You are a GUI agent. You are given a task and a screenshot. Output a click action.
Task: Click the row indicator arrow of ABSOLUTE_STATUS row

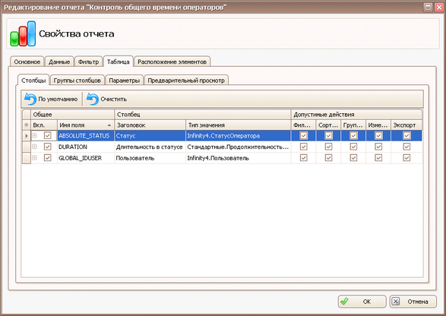point(27,136)
